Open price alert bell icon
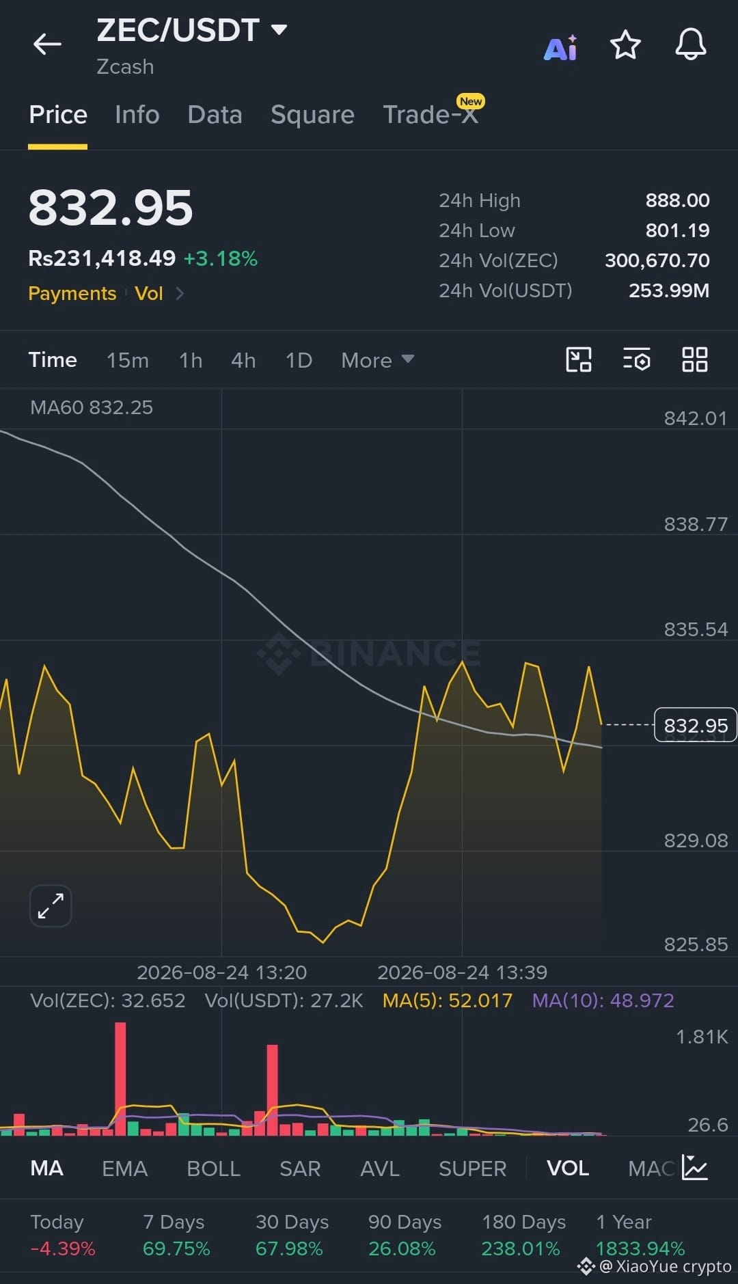 click(691, 45)
